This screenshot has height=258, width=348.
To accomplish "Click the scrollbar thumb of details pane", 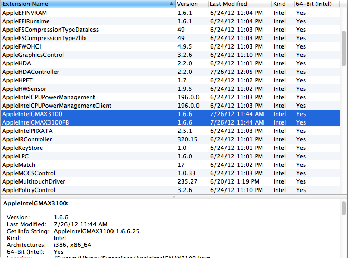I will (x=344, y=208).
